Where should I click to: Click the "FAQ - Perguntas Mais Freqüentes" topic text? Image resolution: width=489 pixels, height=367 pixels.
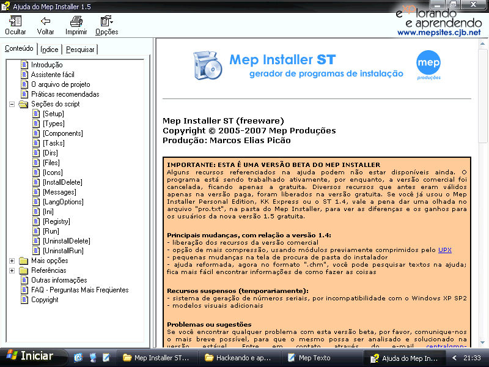(80, 290)
